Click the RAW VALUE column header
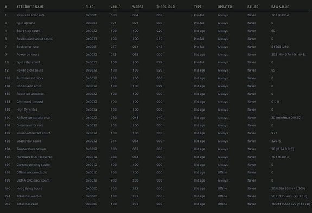The width and height of the screenshot is (312, 213). [280, 7]
